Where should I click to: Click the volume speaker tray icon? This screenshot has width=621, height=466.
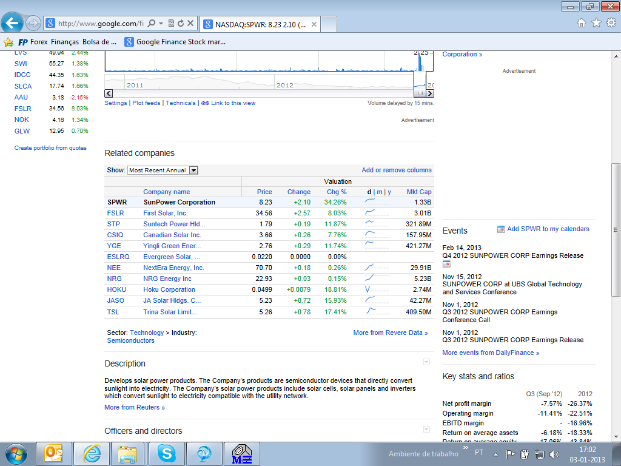point(554,454)
